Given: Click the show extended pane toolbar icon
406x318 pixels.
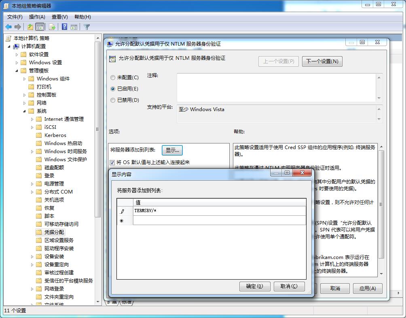Looking at the screenshot, I should 75,27.
